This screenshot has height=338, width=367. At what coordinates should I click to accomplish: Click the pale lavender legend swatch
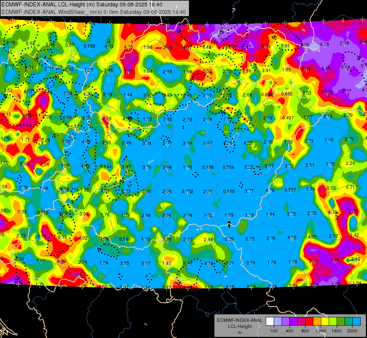278,321
